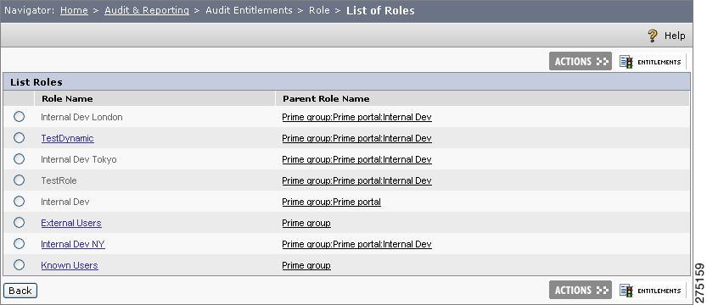Image resolution: width=707 pixels, height=305 pixels.
Task: Open Audit & Reporting breadcrumb link
Action: tap(147, 10)
